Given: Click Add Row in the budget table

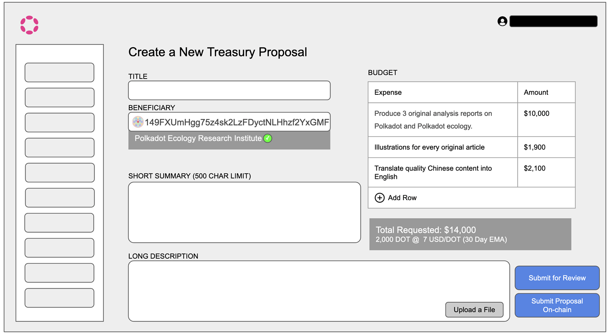Looking at the screenshot, I should (x=402, y=197).
